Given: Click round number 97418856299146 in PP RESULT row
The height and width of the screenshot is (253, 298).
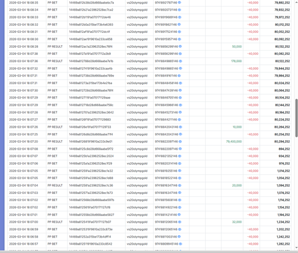Looking at the screenshot, I should click(166, 47).
